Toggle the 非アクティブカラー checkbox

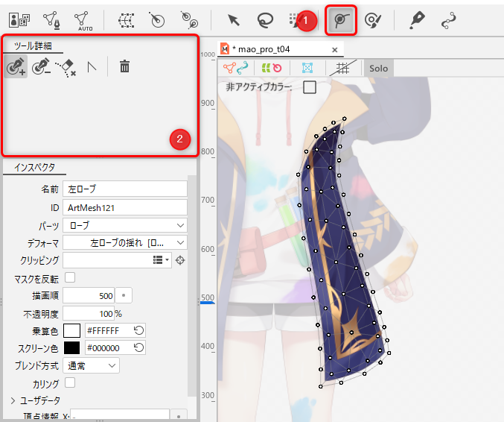[x=310, y=87]
